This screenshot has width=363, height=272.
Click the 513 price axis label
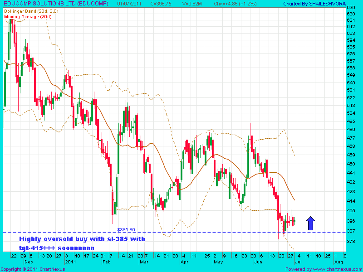click(351, 105)
